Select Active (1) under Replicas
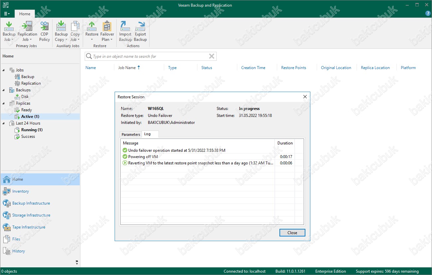The height and width of the screenshot is (275, 432). (30, 117)
